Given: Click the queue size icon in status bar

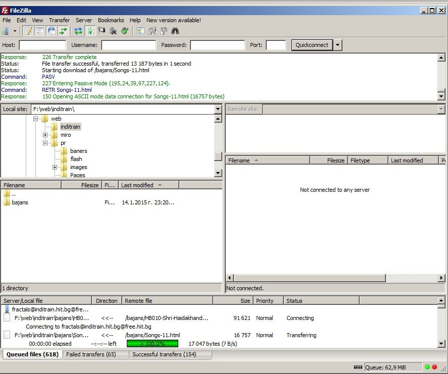Looking at the screenshot, I should (x=358, y=367).
